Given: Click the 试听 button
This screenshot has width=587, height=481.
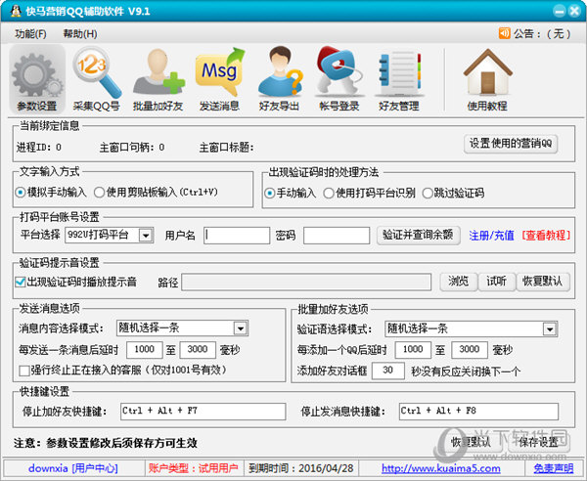Looking at the screenshot, I should pos(497,282).
